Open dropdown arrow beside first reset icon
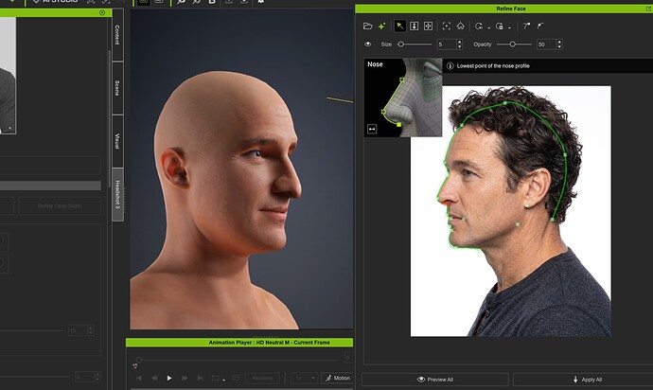 click(488, 27)
